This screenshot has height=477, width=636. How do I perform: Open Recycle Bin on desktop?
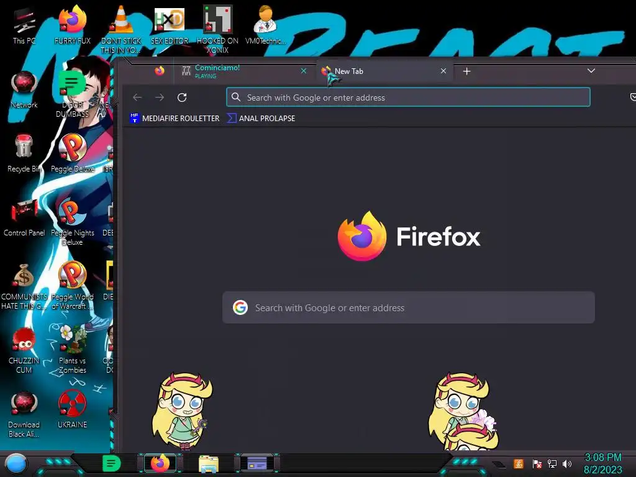tap(24, 153)
